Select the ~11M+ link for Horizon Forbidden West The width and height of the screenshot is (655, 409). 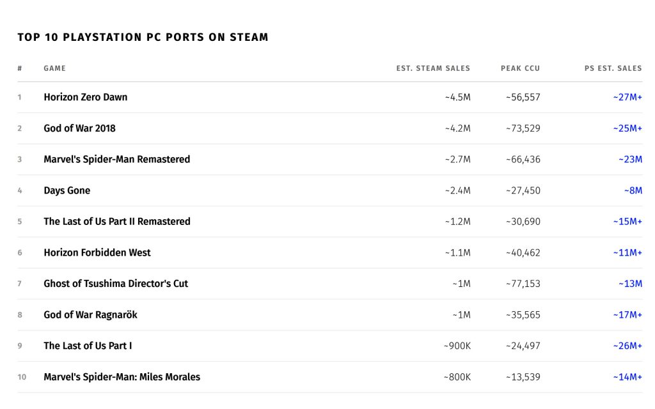pyautogui.click(x=627, y=252)
